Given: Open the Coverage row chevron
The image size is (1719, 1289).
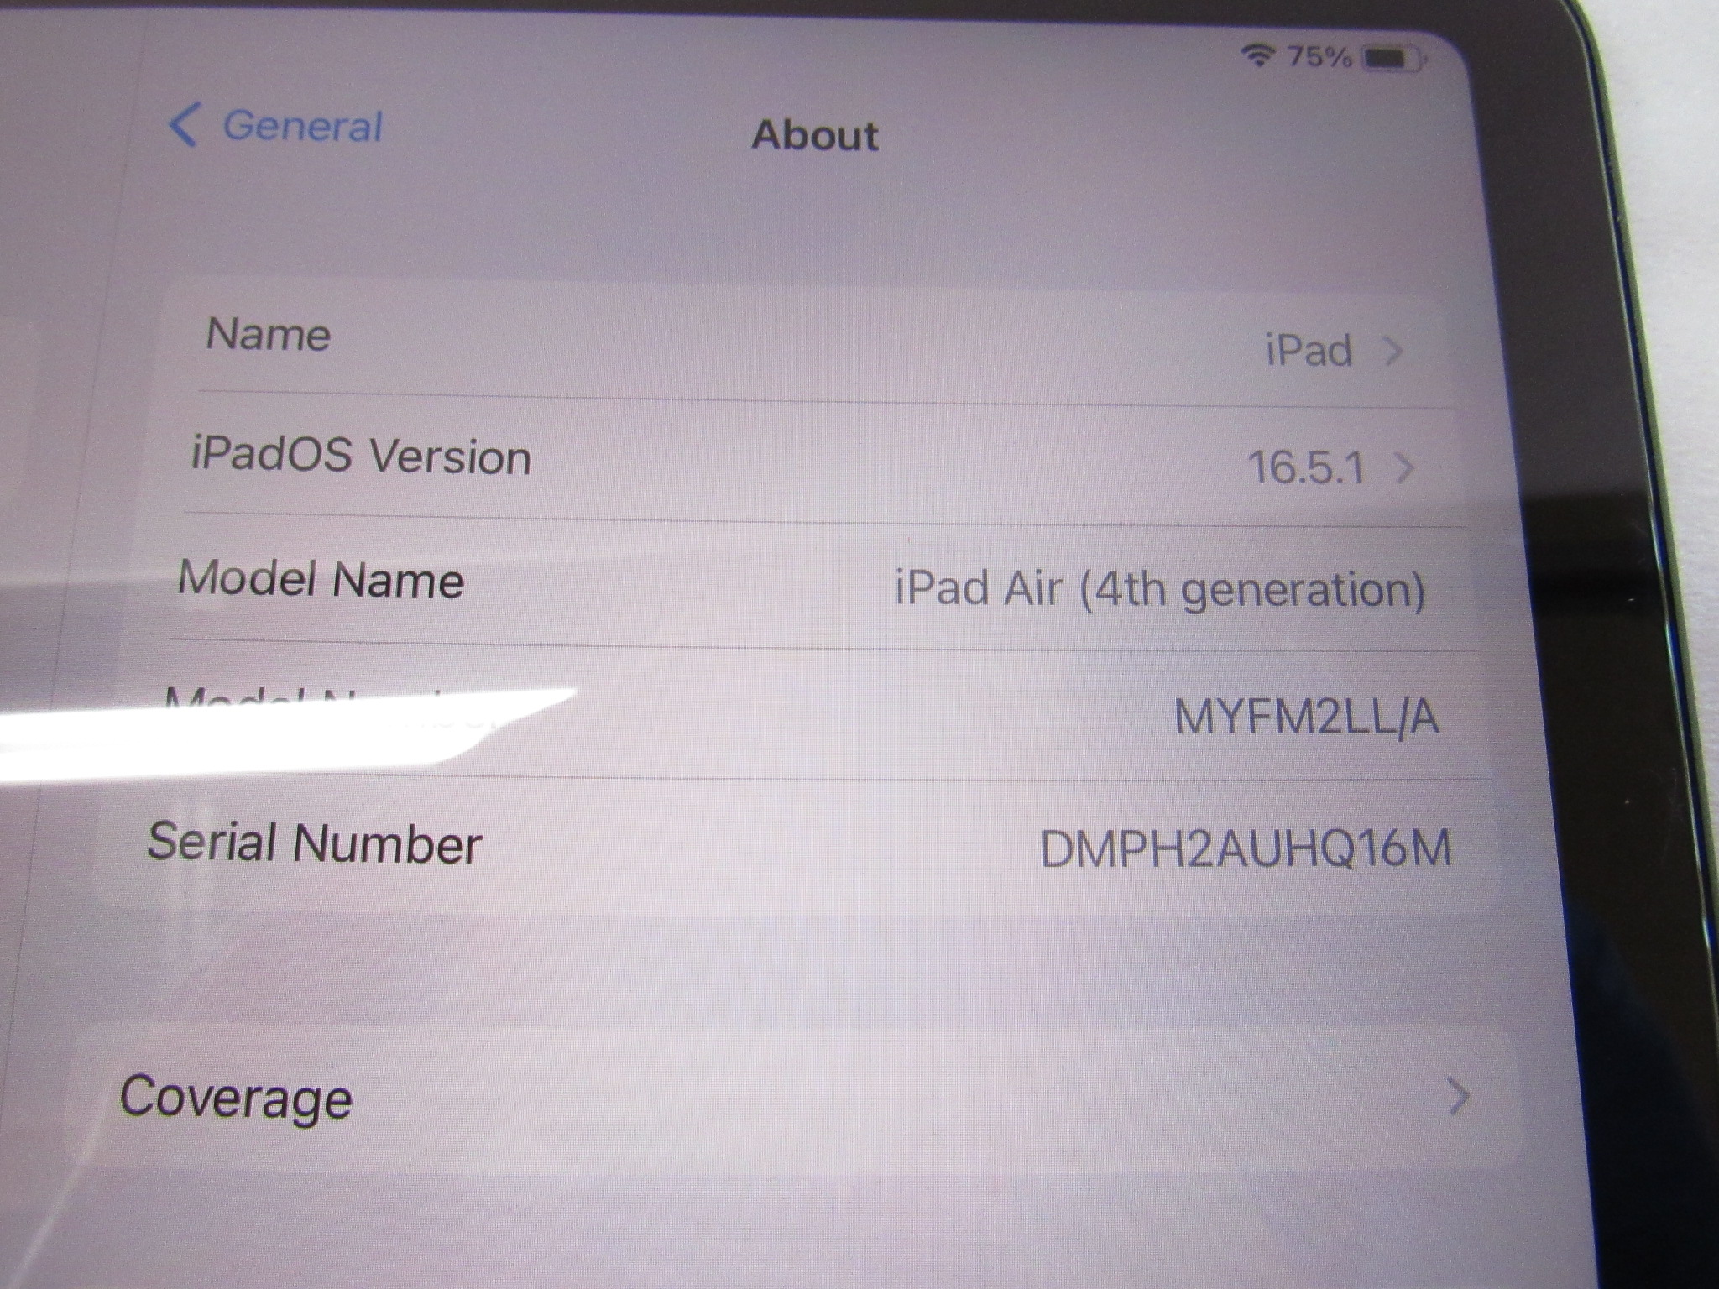Looking at the screenshot, I should 1459,1097.
